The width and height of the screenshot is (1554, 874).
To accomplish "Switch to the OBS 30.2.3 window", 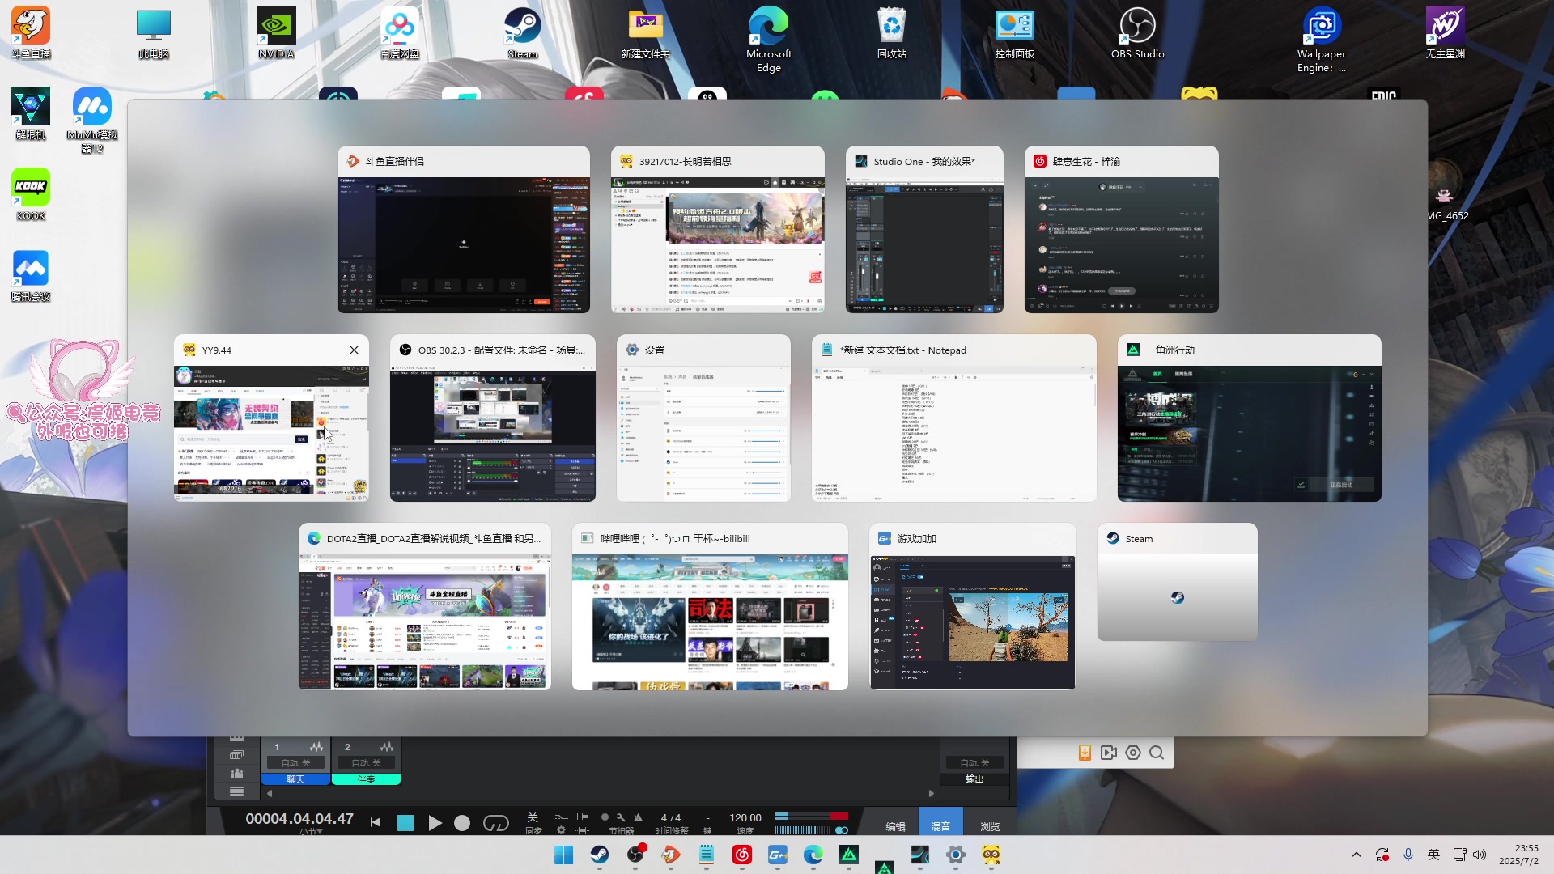I will point(492,418).
